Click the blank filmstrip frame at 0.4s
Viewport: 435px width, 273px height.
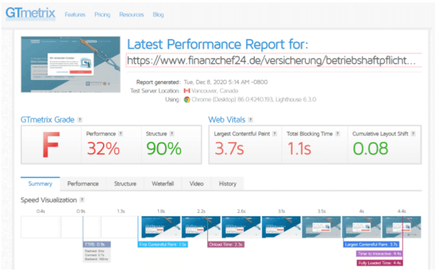pyautogui.click(x=41, y=227)
